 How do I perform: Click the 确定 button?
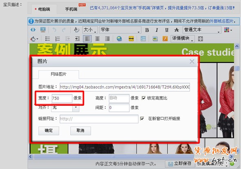(49, 131)
